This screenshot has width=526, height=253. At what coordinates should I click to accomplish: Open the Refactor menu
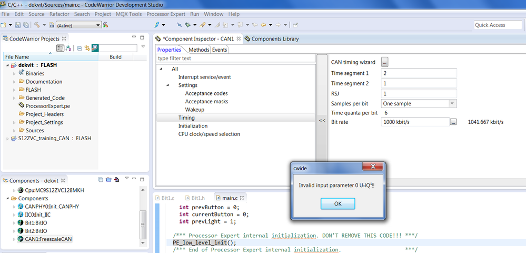click(x=59, y=14)
